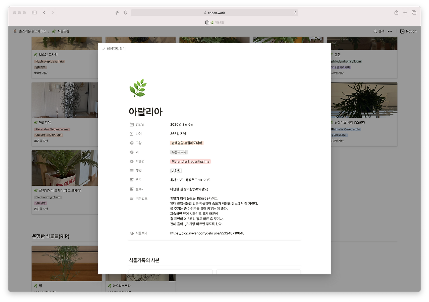Open the Safari share menu
Screen dimensions: 429x302
(x=396, y=12)
